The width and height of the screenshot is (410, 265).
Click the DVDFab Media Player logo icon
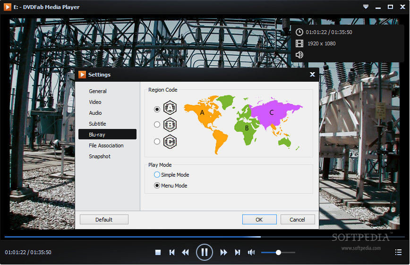(8, 7)
